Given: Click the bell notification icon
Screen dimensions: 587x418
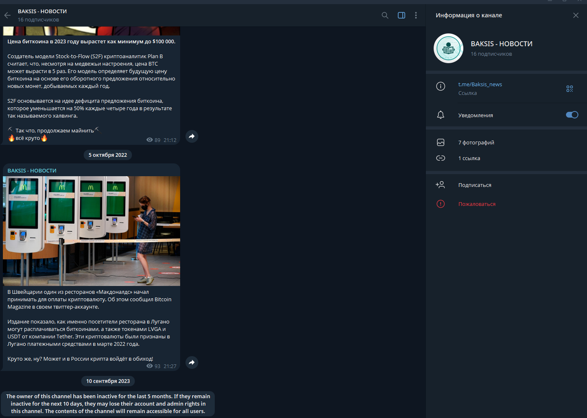Looking at the screenshot, I should [441, 115].
